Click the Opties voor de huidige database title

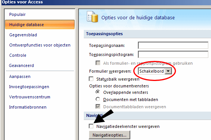pyautogui.click(x=138, y=18)
